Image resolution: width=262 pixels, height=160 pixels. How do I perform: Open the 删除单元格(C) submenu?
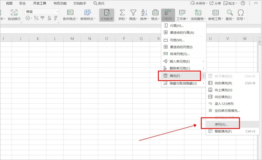(x=184, y=68)
